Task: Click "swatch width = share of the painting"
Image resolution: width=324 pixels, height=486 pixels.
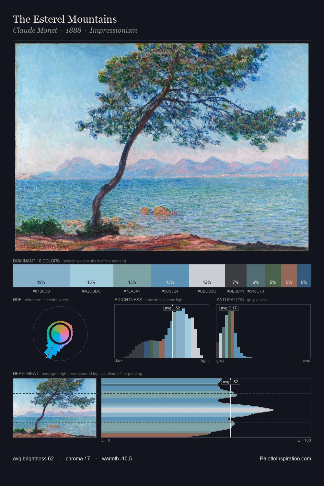Action: click(x=95, y=261)
